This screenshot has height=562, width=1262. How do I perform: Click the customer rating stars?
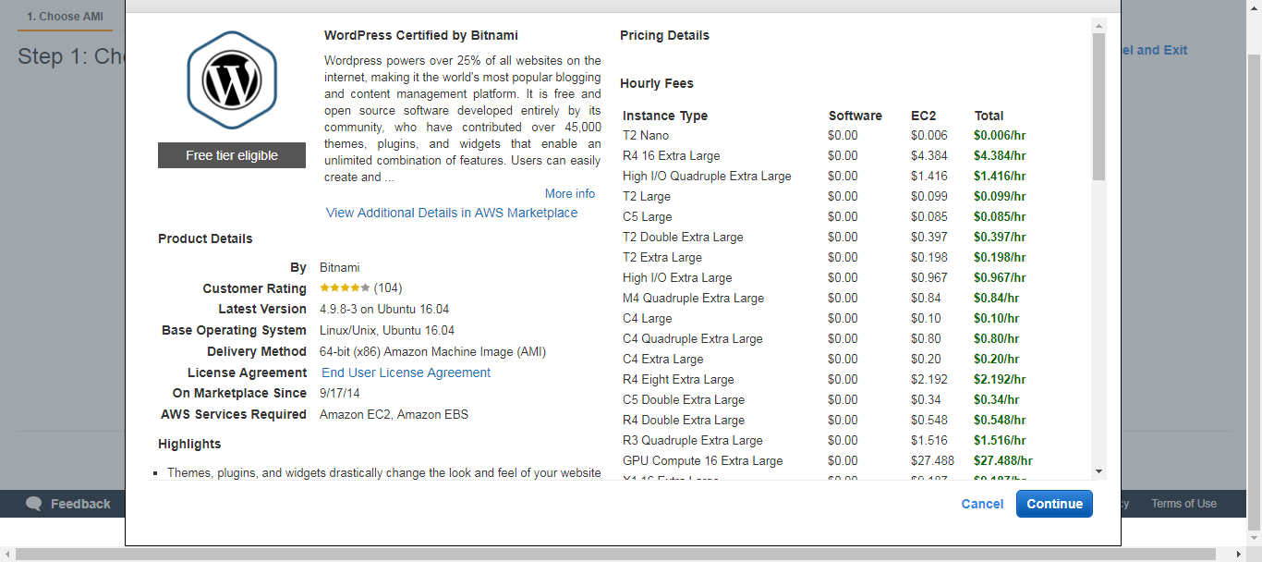342,287
